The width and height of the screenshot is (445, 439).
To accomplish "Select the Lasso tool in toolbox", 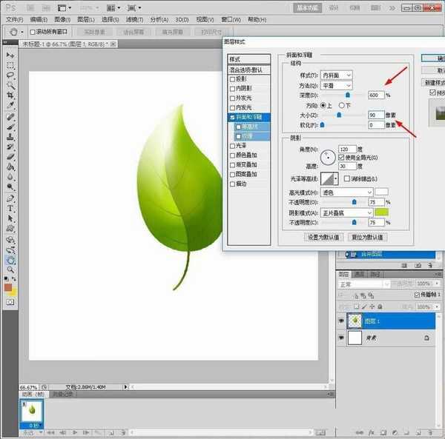I will click(10, 75).
